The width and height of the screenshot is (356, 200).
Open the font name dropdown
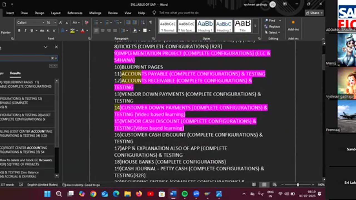click(x=43, y=22)
